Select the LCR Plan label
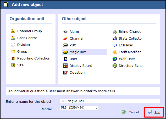The width and height of the screenshot is (166, 119). (126, 45)
